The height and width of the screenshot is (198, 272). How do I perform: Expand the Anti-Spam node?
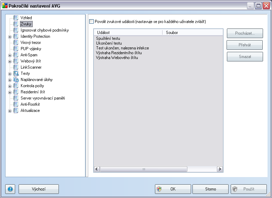coord(10,55)
